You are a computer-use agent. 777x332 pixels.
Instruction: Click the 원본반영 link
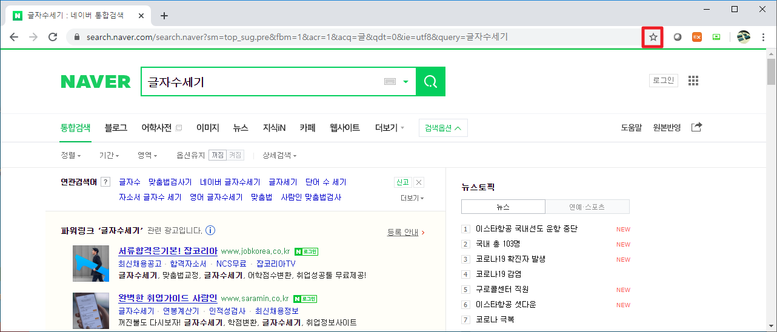coord(667,128)
